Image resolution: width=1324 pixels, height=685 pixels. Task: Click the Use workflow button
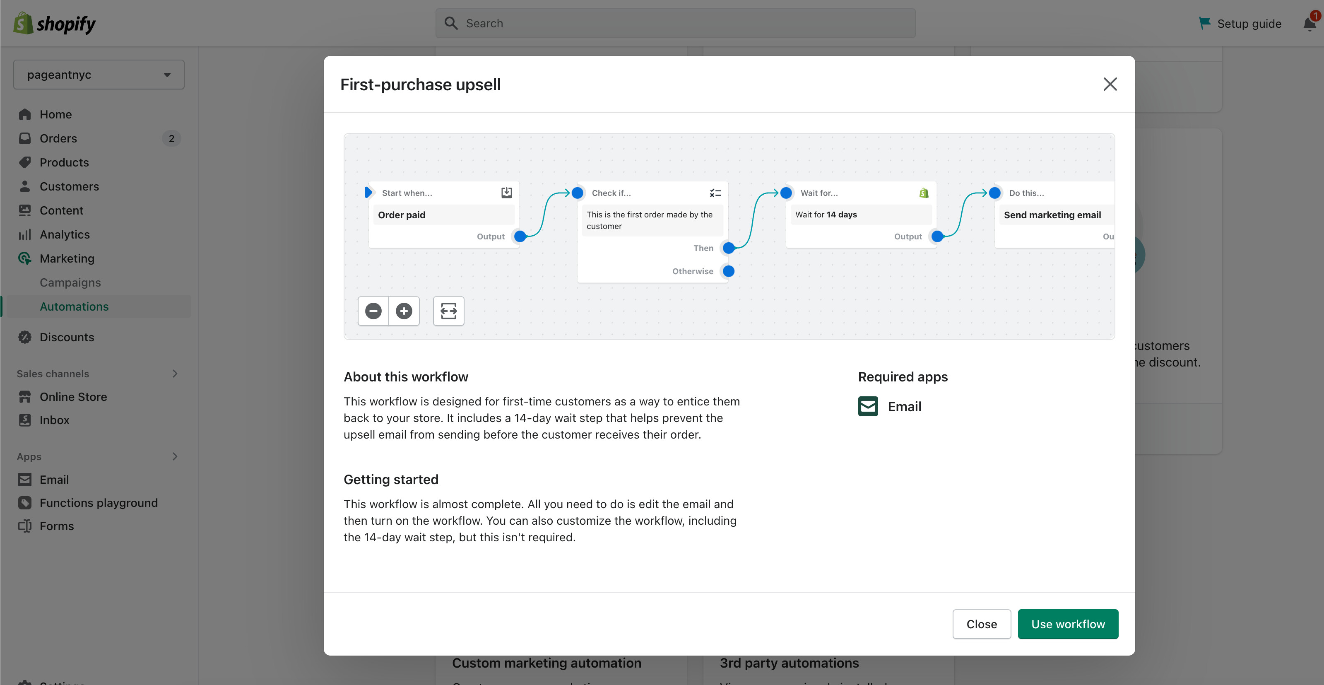click(1068, 624)
